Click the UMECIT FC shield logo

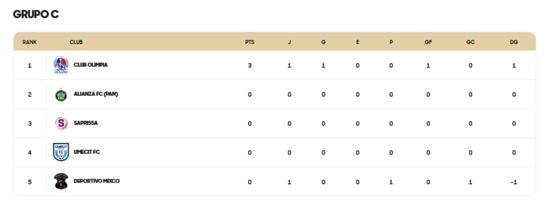(x=61, y=152)
